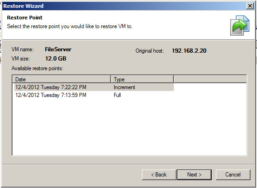
Task: Click the blank third column header
Action: 210,79
